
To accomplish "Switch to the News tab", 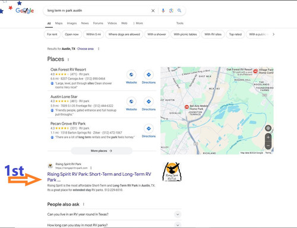I will (85, 23).
